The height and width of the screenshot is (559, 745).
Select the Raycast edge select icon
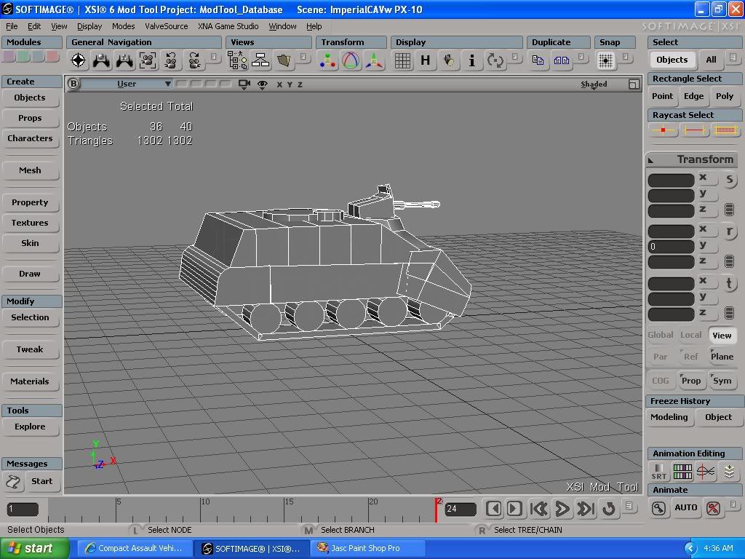click(x=694, y=130)
